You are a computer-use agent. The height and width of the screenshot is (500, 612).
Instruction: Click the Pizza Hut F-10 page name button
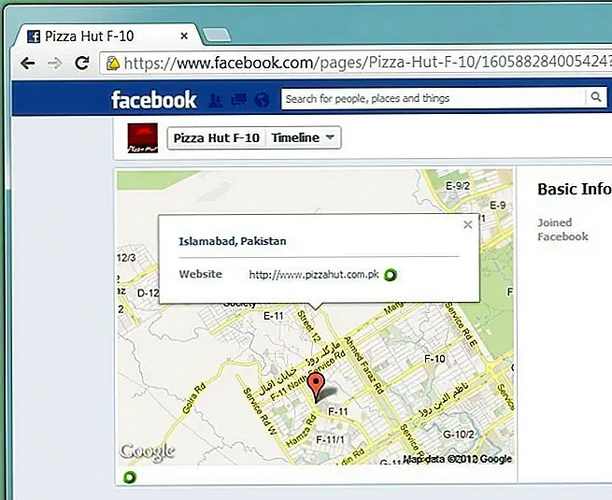(x=217, y=138)
